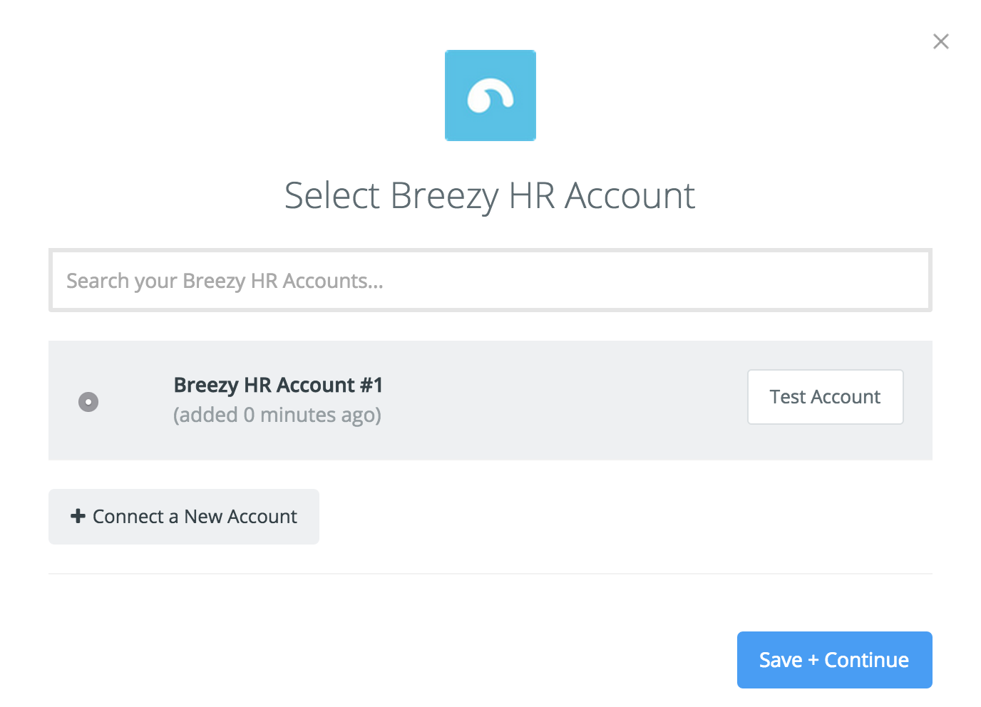
Task: Click the Breezy HR logo icon
Action: [x=490, y=96]
